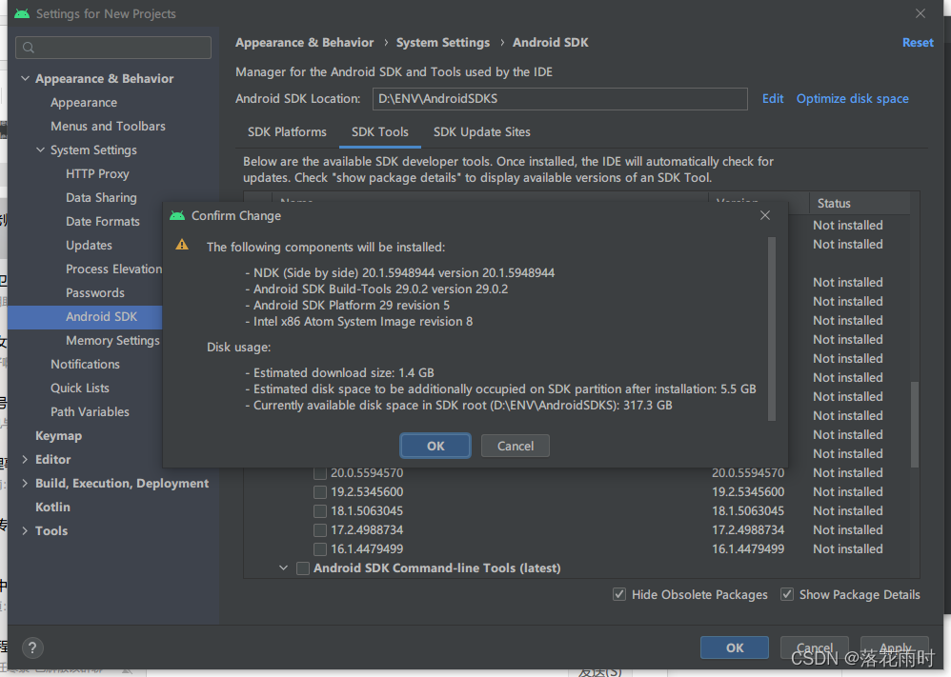951x677 pixels.
Task: Select Android SDK in settings tree
Action: (86, 316)
